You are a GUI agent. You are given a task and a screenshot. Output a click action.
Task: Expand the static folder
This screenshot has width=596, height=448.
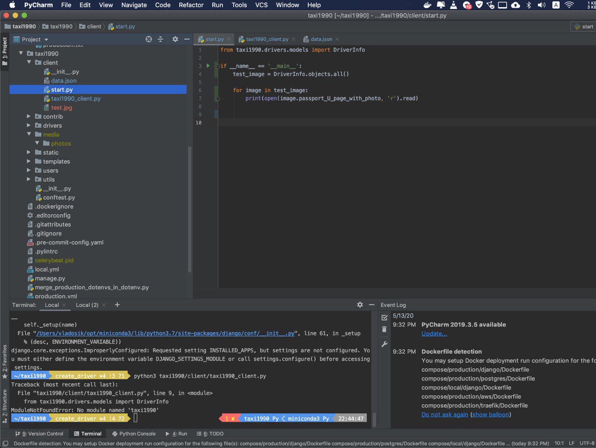[x=29, y=152]
